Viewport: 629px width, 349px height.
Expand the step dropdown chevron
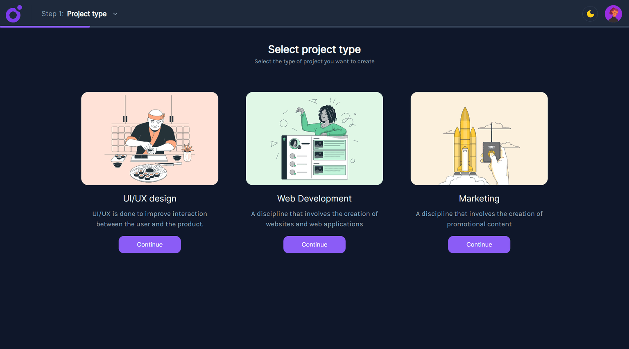pos(115,14)
